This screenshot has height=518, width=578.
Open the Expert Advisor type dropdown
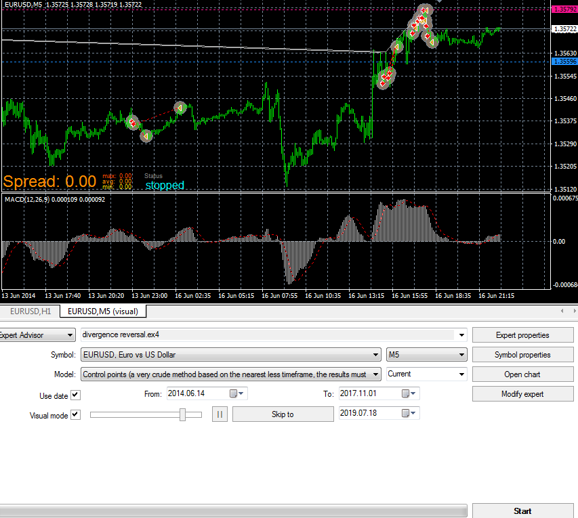[x=37, y=335]
